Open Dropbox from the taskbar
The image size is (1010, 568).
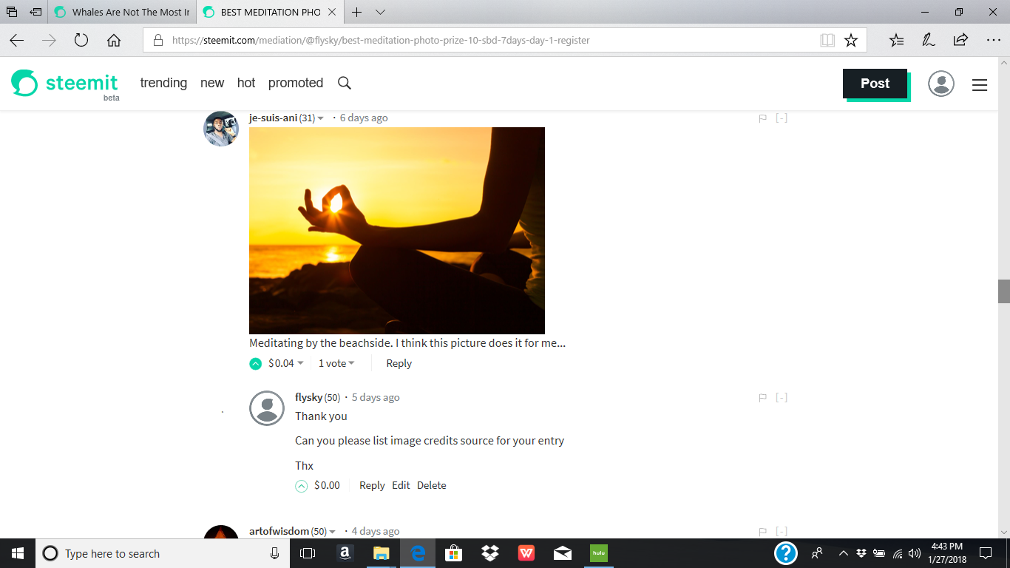pyautogui.click(x=489, y=553)
